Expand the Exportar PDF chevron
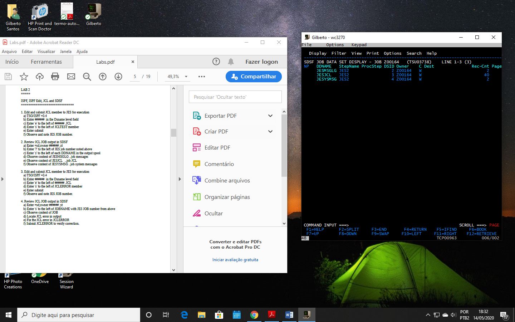The width and height of the screenshot is (515, 322). [270, 116]
